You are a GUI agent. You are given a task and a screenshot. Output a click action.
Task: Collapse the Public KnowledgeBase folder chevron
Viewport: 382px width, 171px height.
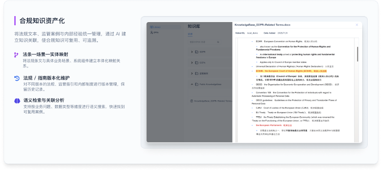192,84
